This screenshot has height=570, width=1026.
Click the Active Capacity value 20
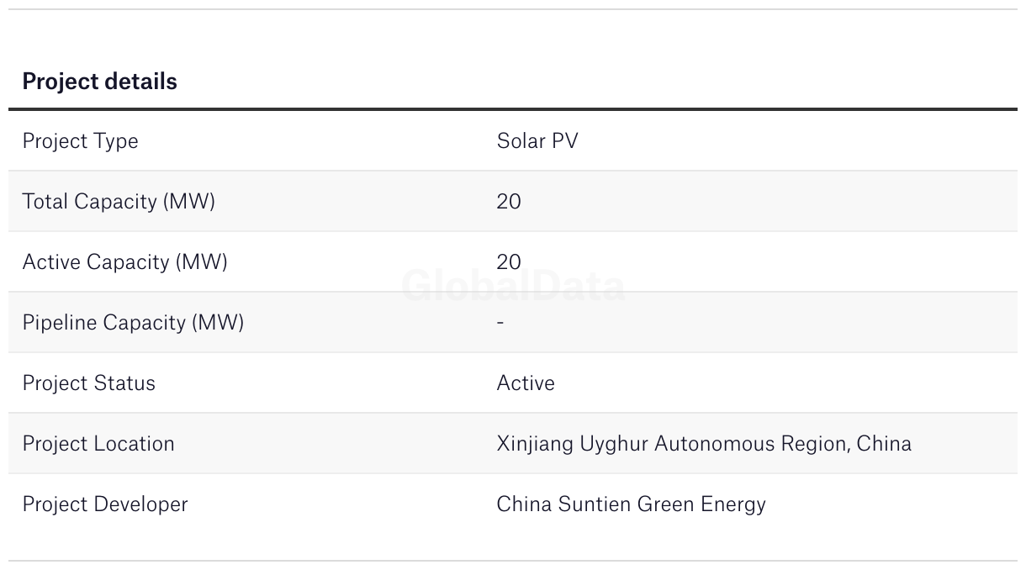[x=509, y=261]
